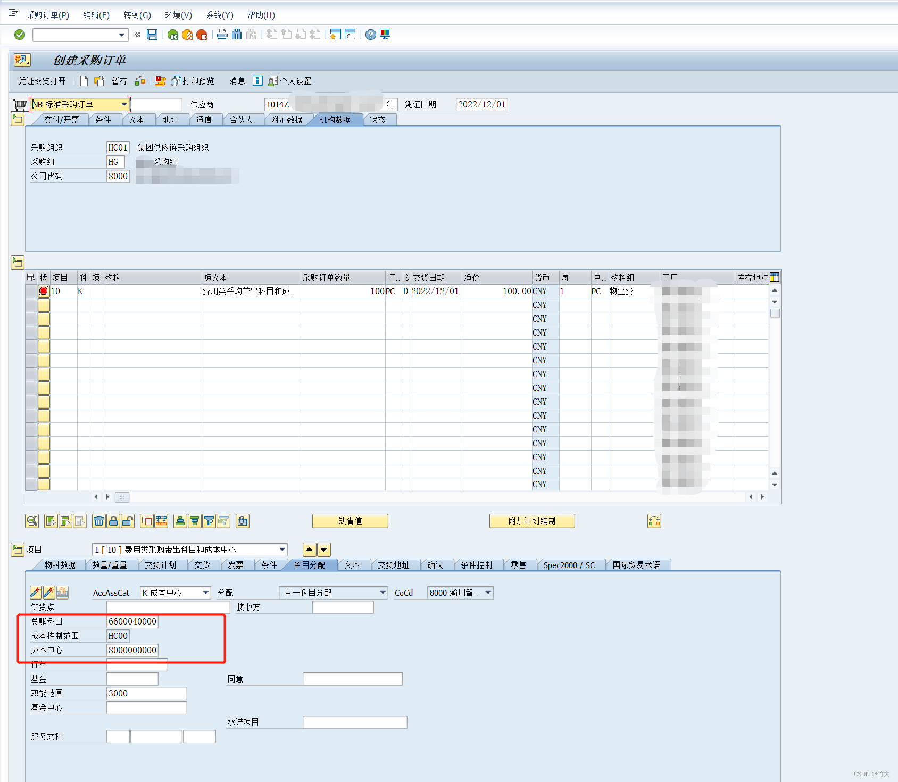Open the AccAssCat K 成本中心 dropdown
Image resolution: width=898 pixels, height=782 pixels.
coord(205,593)
